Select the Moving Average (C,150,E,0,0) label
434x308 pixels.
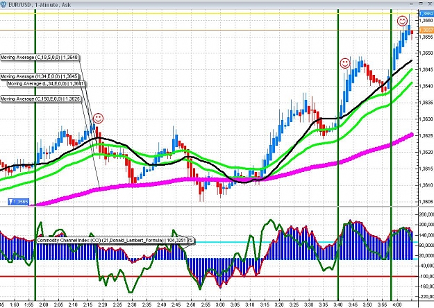click(x=40, y=99)
